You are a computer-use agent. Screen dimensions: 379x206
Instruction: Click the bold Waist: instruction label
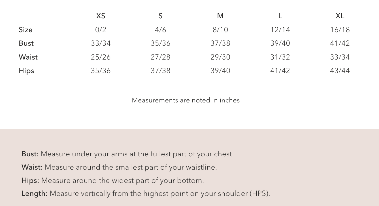(32, 167)
